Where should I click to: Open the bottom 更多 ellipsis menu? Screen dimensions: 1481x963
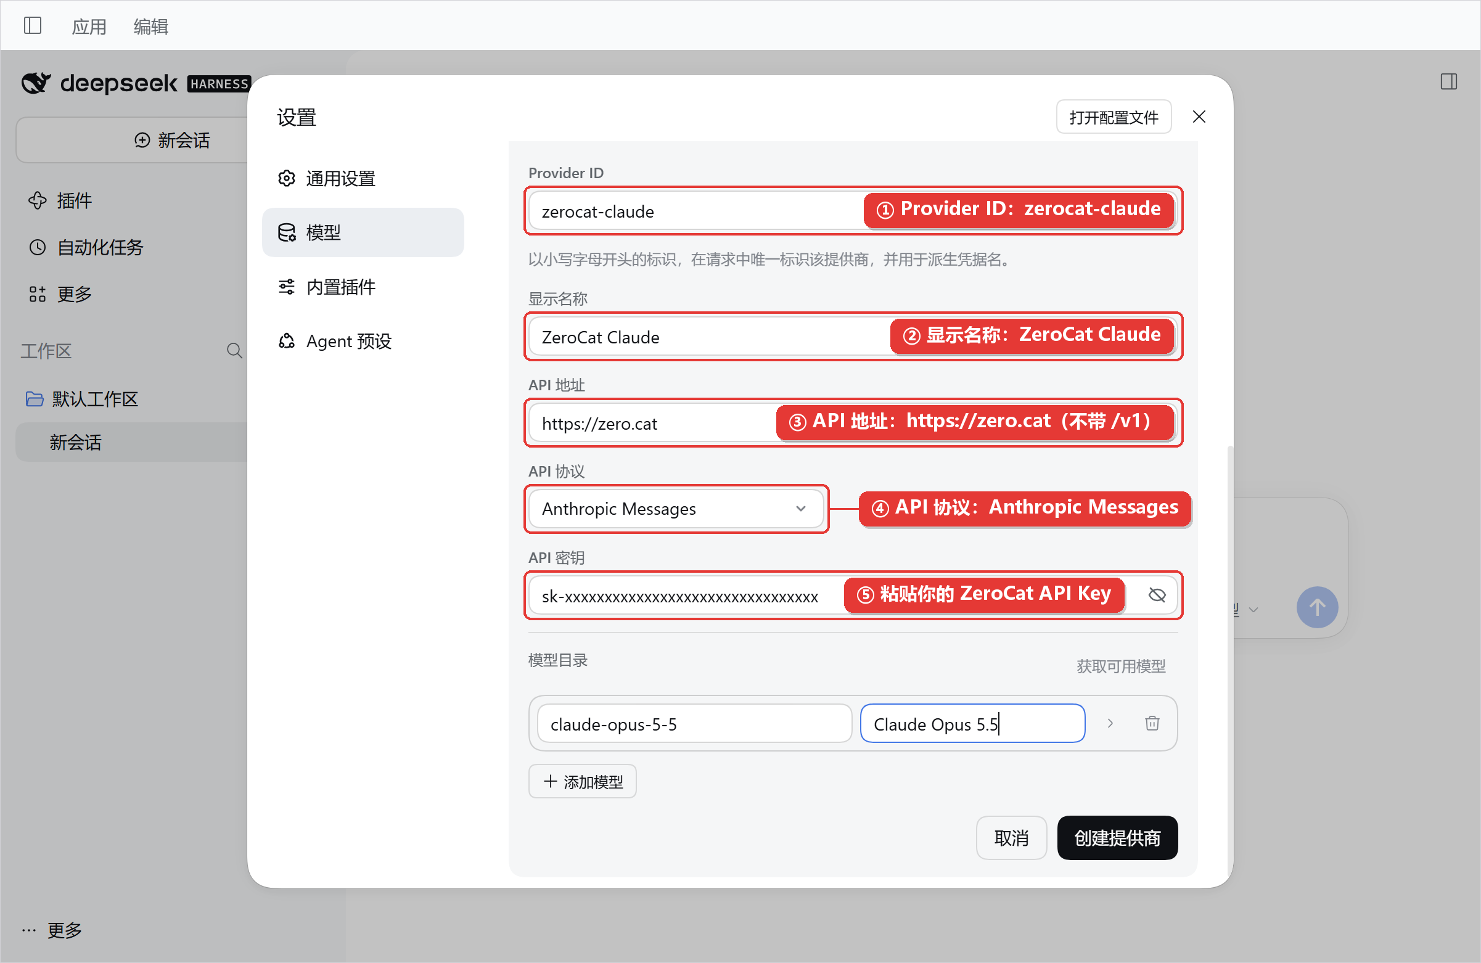pyautogui.click(x=51, y=930)
